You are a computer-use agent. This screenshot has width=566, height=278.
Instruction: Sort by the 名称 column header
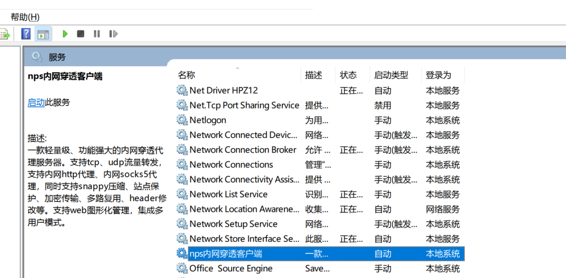(x=186, y=75)
